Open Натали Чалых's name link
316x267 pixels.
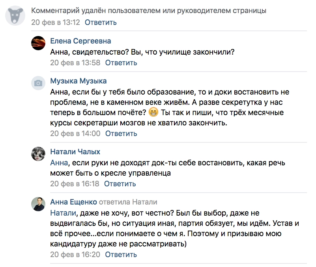pos(75,152)
